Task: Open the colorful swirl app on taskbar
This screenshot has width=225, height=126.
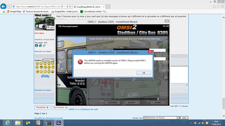Action: (x=28, y=123)
